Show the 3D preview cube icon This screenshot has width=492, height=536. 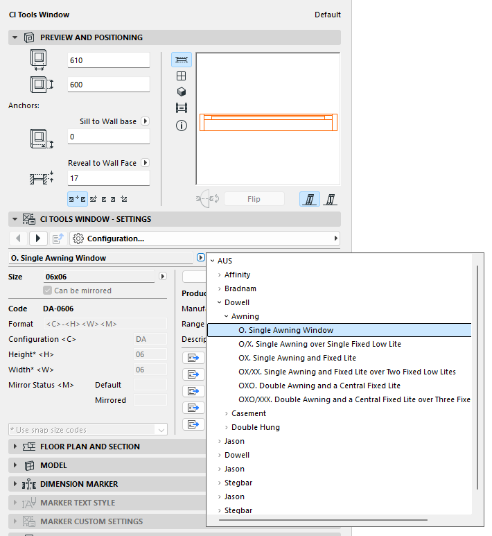click(182, 92)
